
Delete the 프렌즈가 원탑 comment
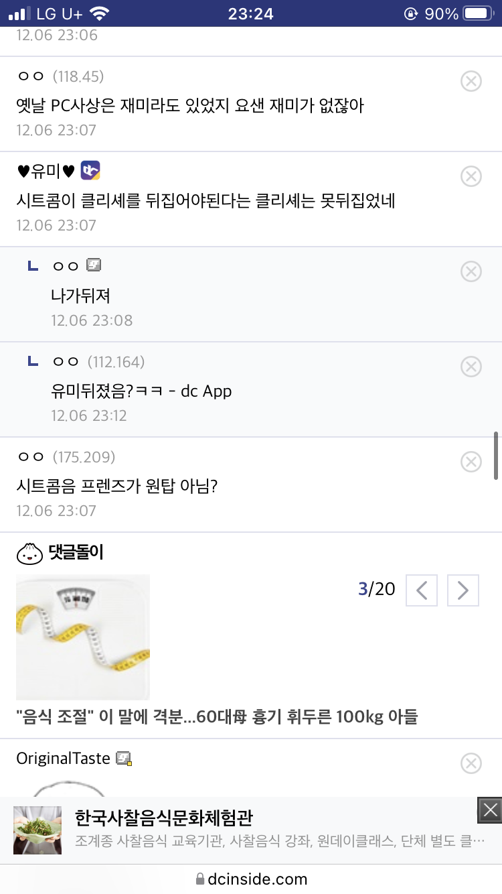coord(471,462)
